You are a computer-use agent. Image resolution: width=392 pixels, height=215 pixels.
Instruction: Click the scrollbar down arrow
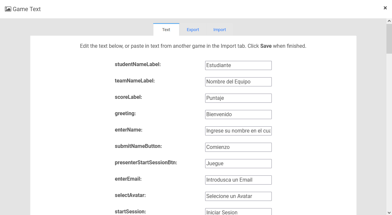click(389, 213)
